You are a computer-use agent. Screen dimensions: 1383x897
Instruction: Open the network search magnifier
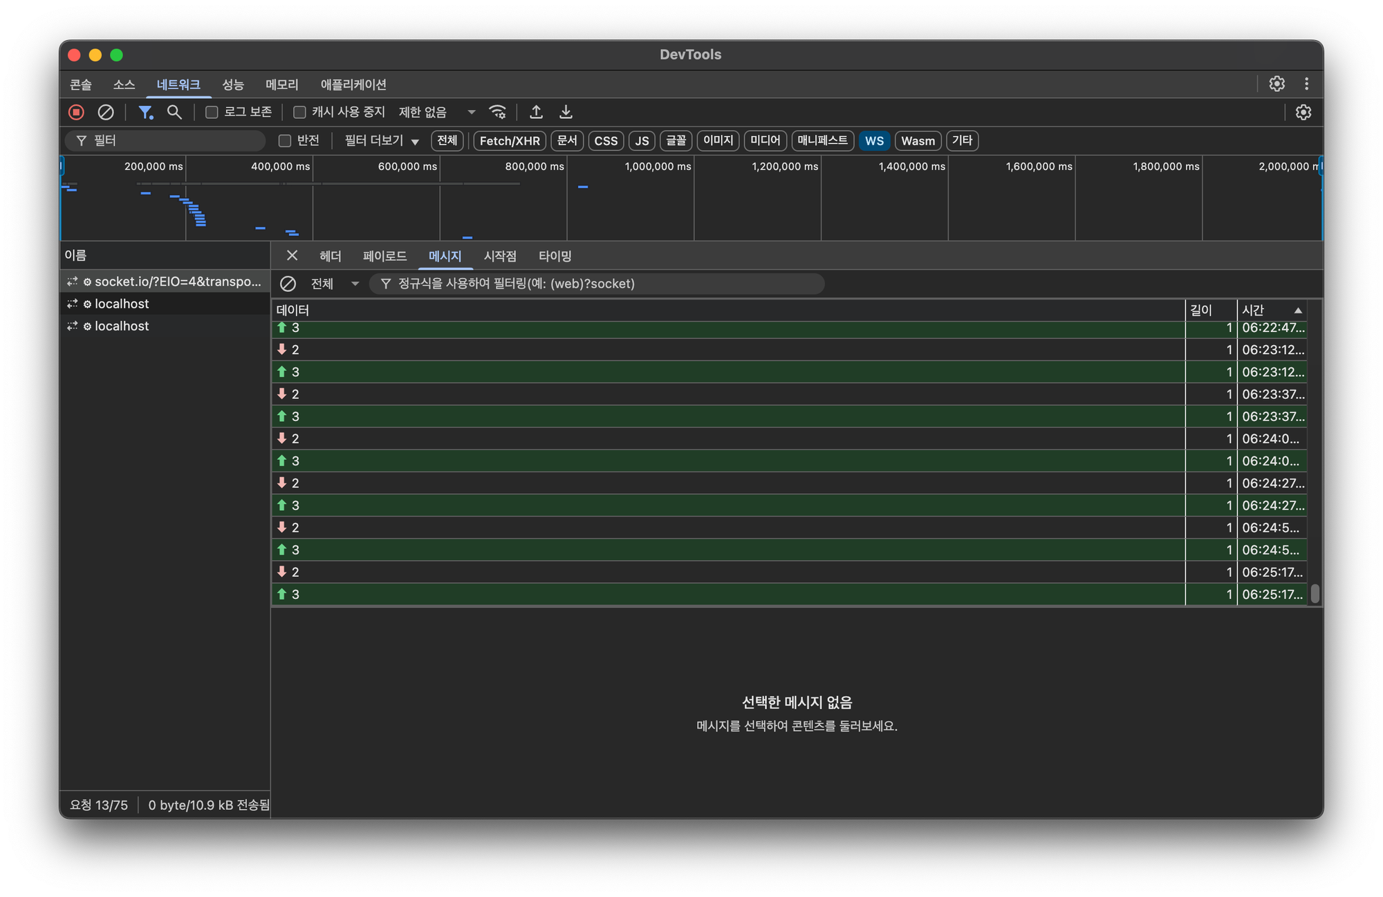(x=174, y=112)
